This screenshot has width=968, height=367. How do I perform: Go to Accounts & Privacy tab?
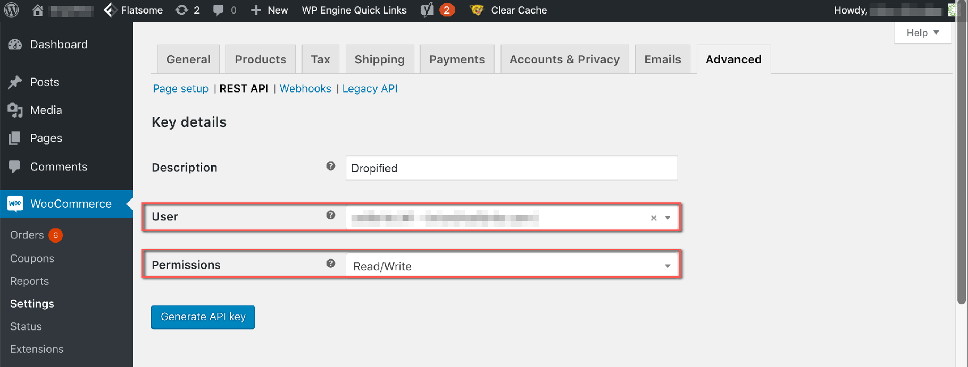click(565, 59)
